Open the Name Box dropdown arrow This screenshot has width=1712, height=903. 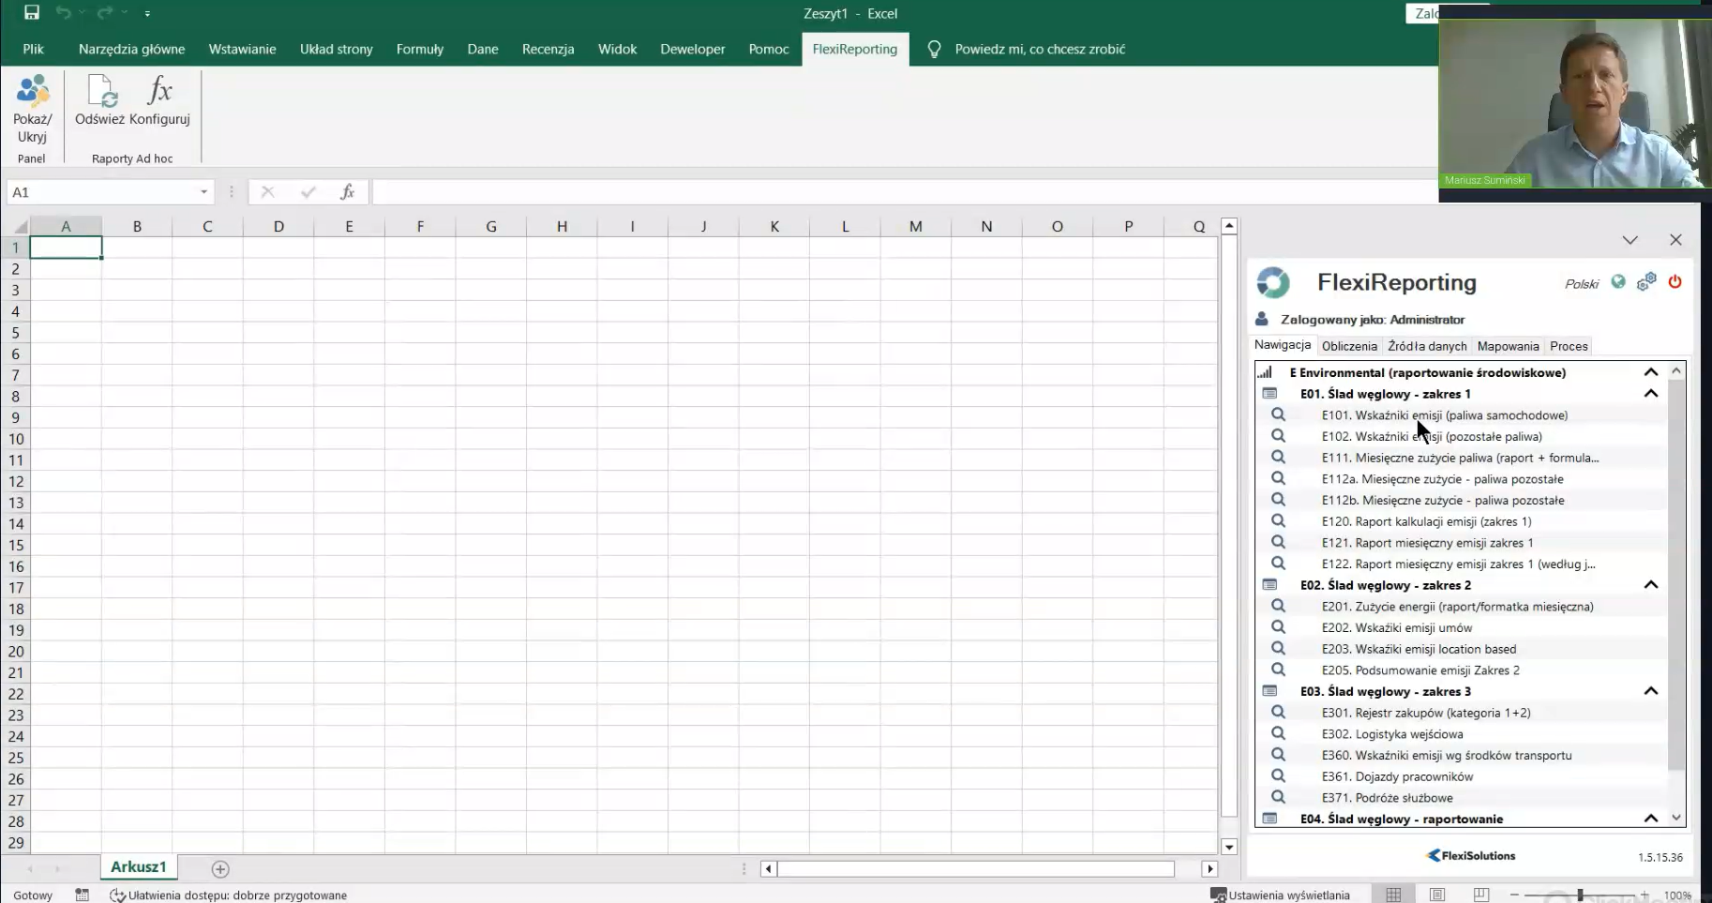(203, 192)
